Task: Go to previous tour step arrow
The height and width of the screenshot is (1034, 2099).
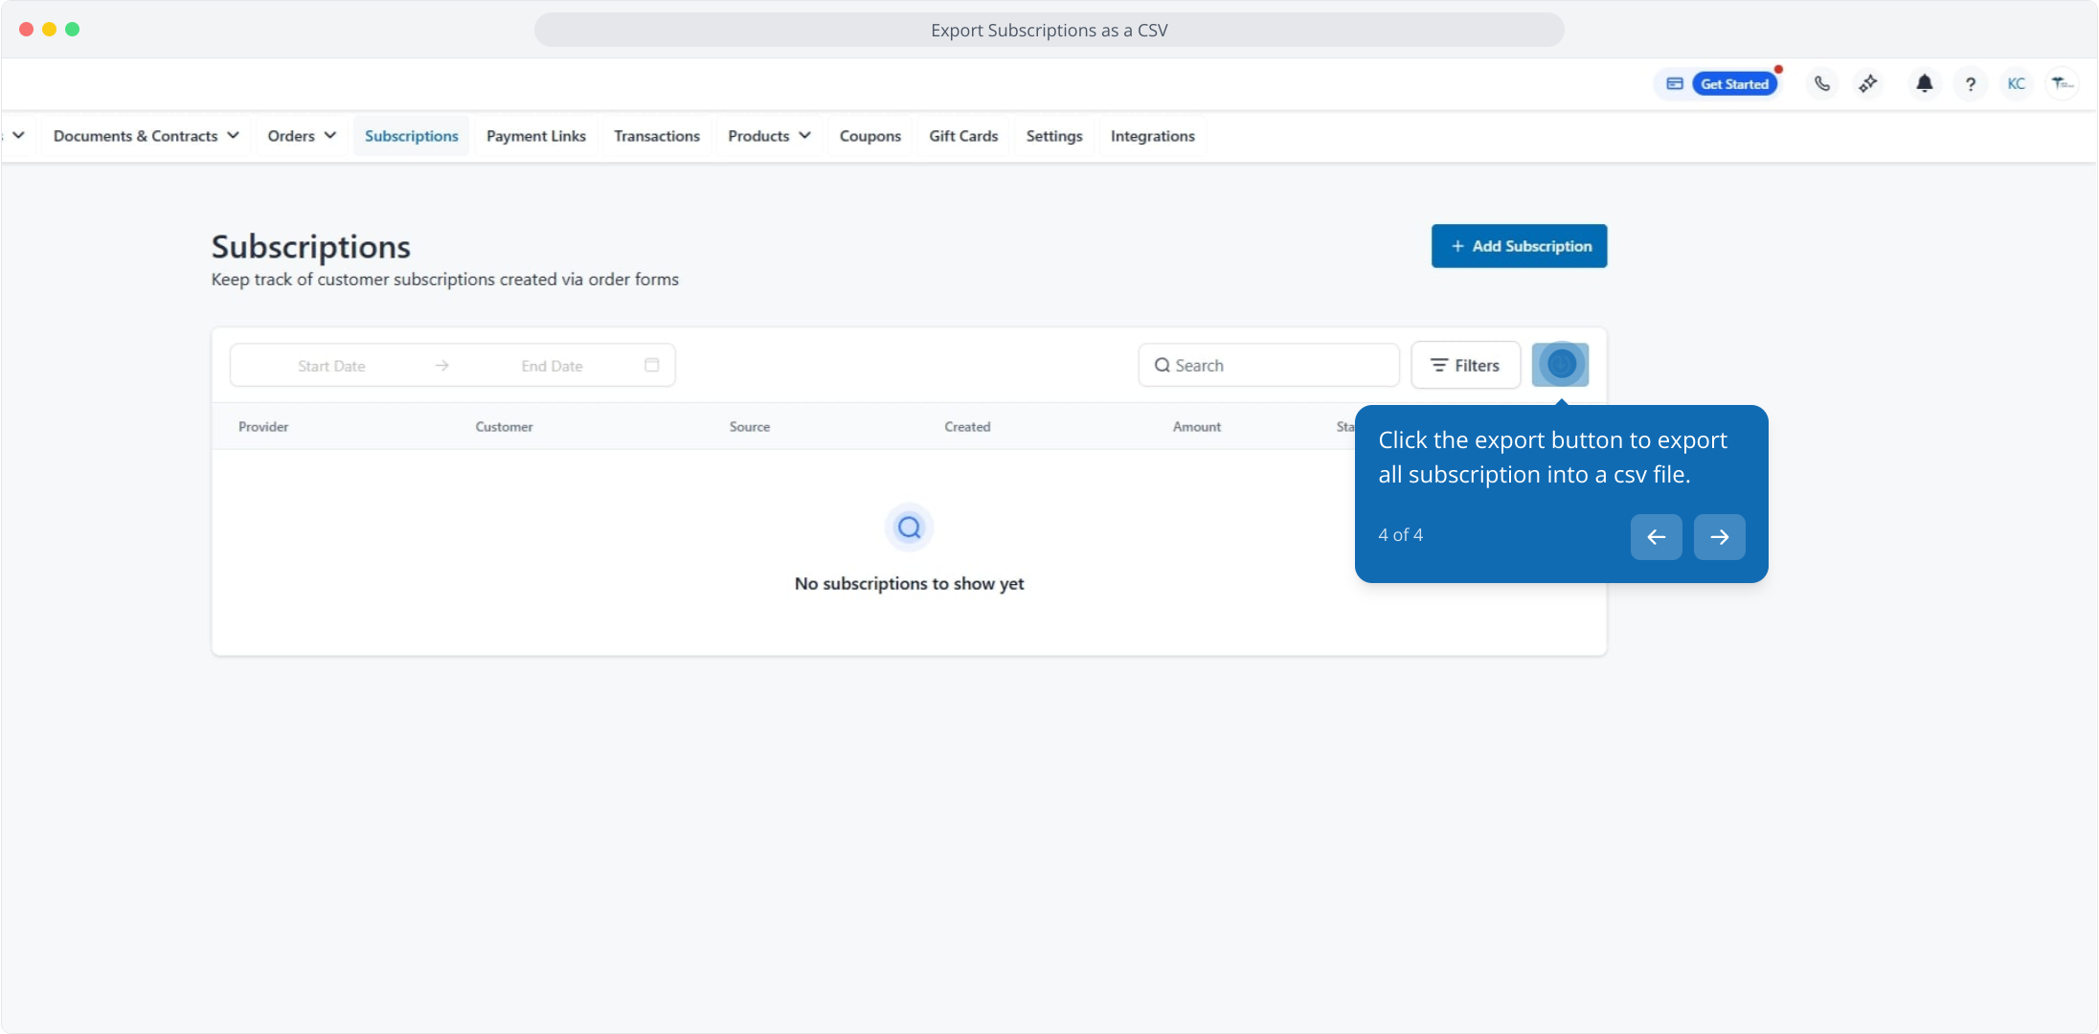Action: [x=1656, y=536]
